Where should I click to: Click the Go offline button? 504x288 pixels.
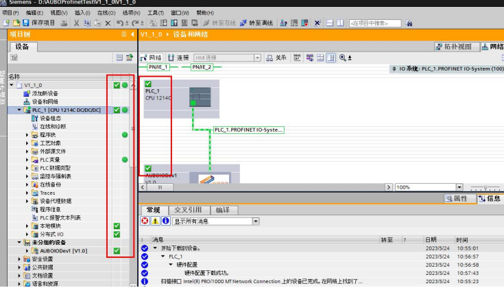256,23
